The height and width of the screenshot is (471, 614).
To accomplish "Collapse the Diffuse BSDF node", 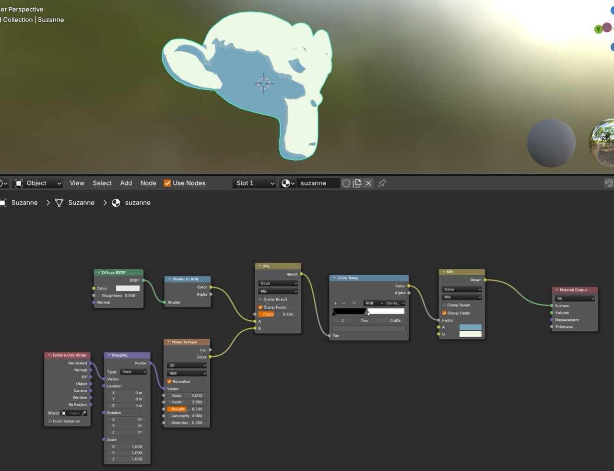I will point(98,272).
